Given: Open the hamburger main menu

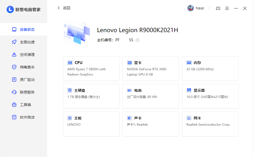Looking at the screenshot, I should pos(227,8).
